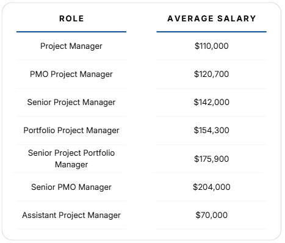Click the word Manager on the second line of Senior Project Portfolio

(x=71, y=164)
